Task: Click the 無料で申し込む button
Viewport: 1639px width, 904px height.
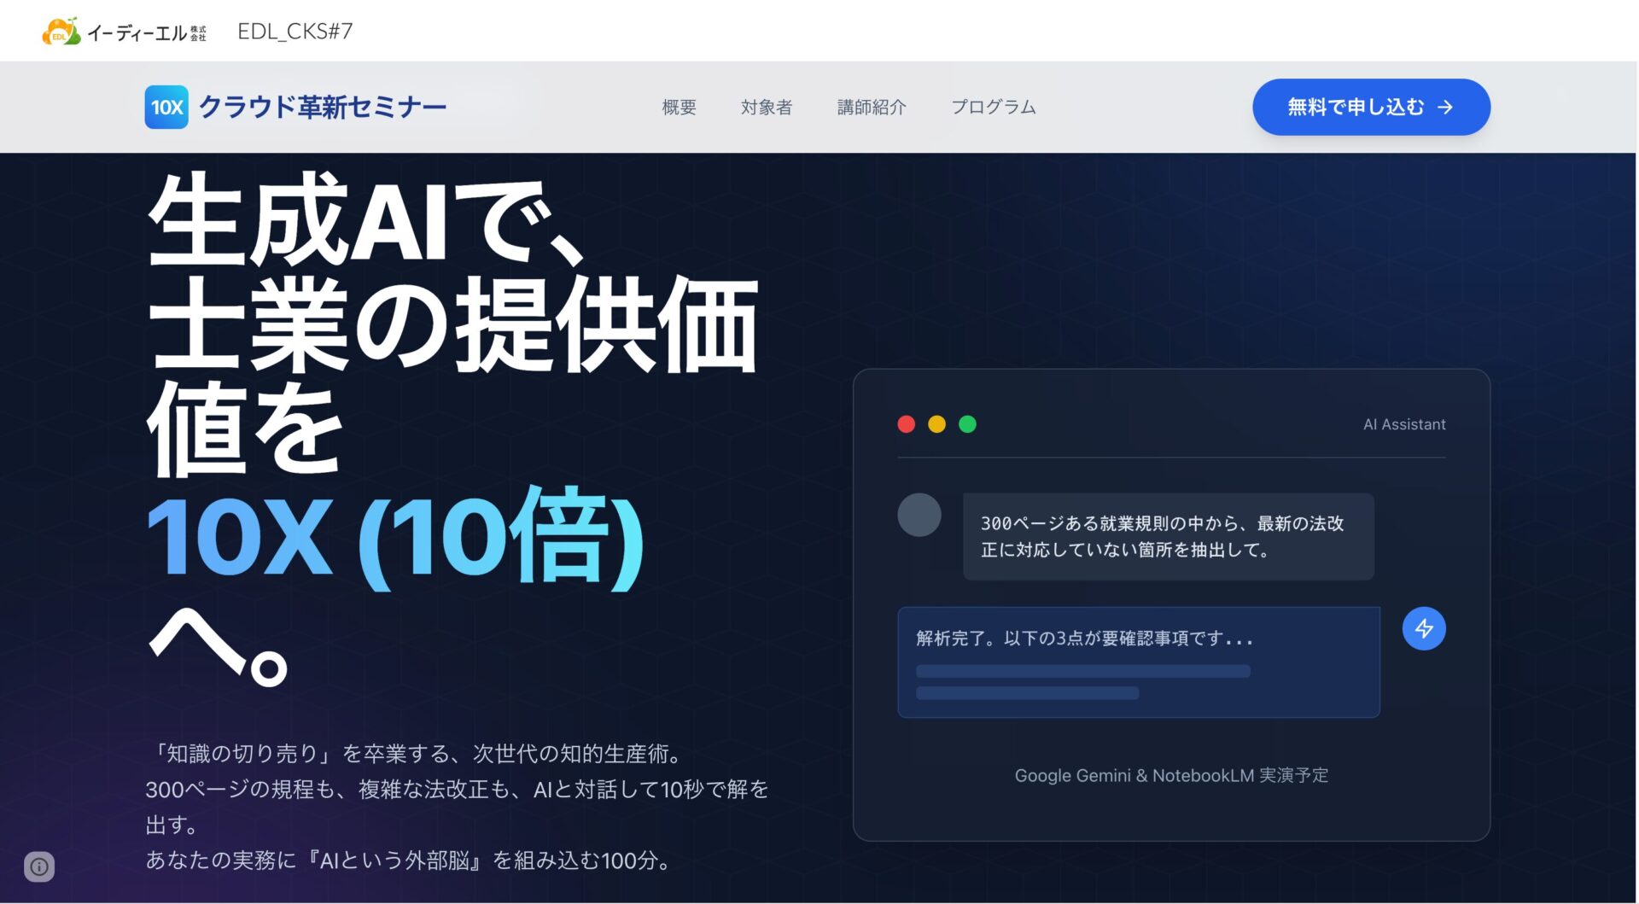Action: point(1370,107)
